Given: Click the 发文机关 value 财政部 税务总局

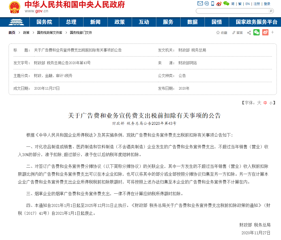Looking at the screenshot, I should 192,50.
